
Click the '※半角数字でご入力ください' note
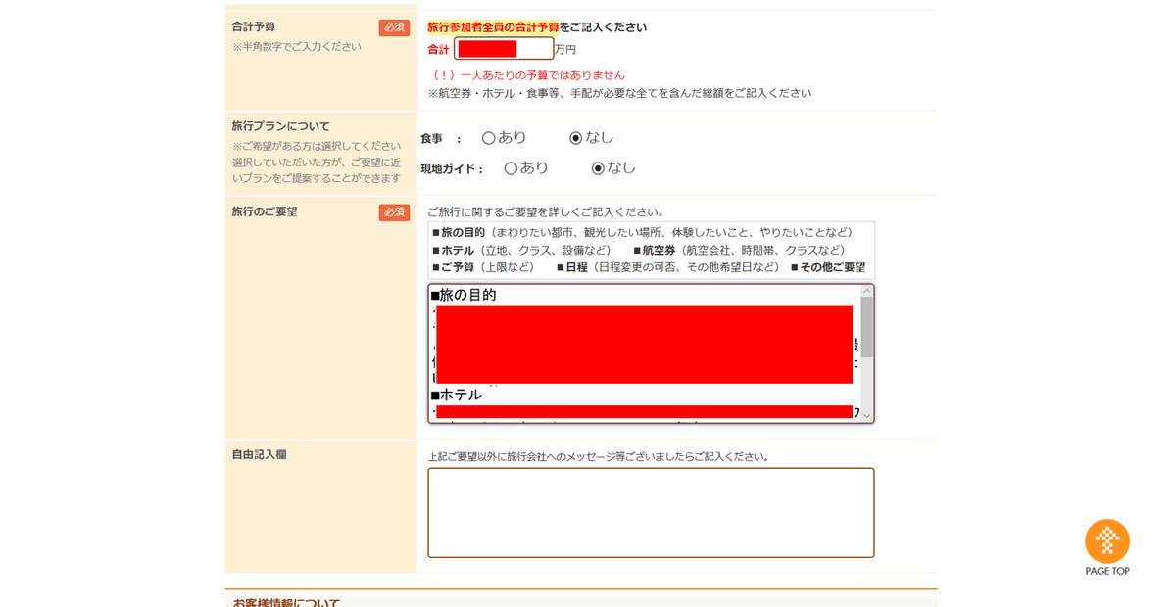(x=297, y=46)
